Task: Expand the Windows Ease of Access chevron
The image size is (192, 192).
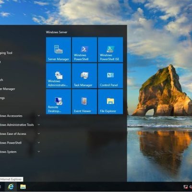Action: coord(39,133)
